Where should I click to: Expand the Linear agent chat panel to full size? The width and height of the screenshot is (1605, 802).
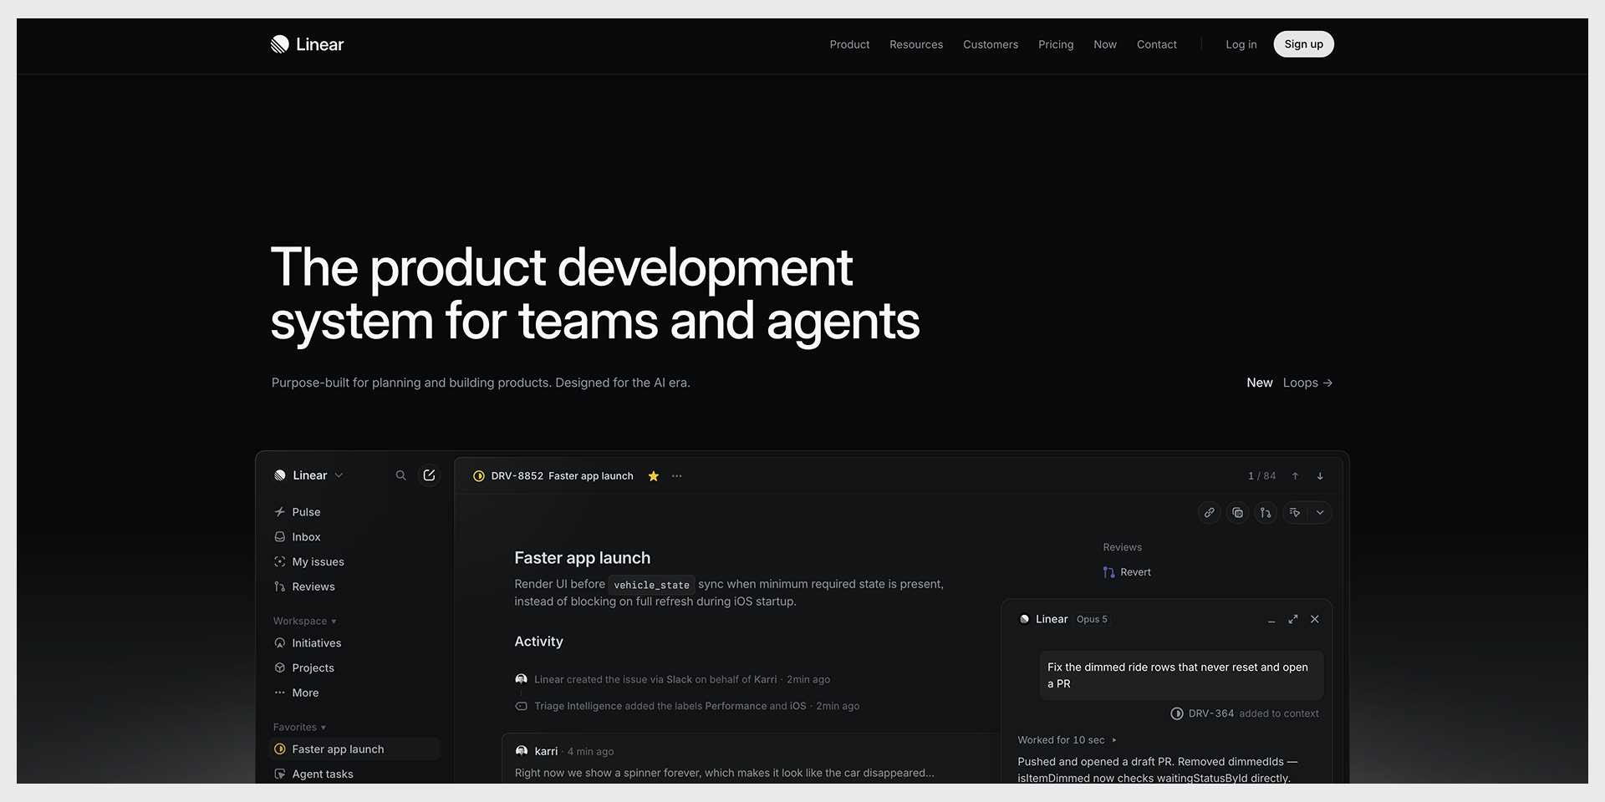click(1293, 619)
